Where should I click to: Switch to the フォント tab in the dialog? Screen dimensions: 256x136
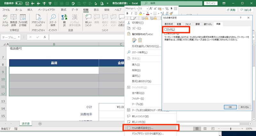coord(188,24)
